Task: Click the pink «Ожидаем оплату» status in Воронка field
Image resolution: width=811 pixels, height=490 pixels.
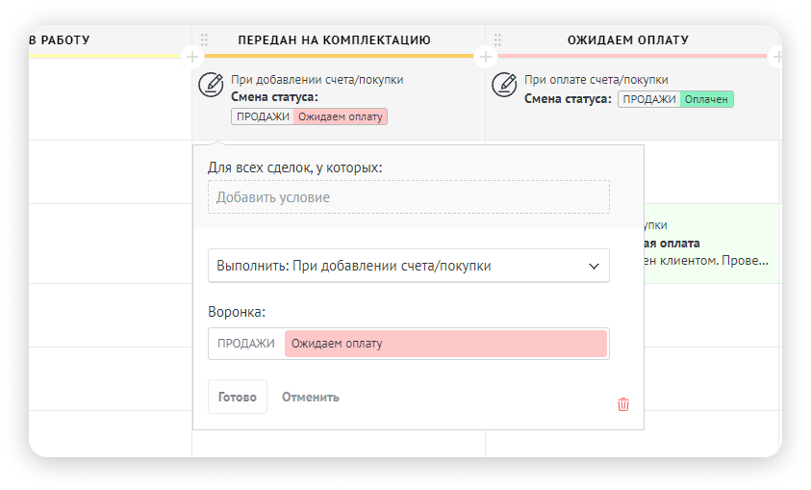Action: (445, 344)
